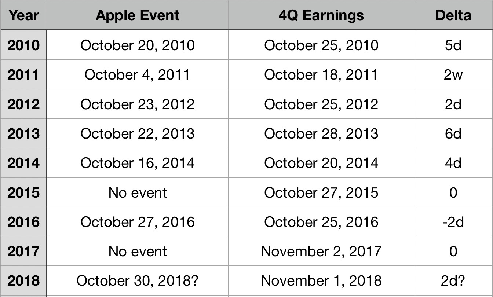Click the October 20, 2010 event cell

tap(138, 45)
